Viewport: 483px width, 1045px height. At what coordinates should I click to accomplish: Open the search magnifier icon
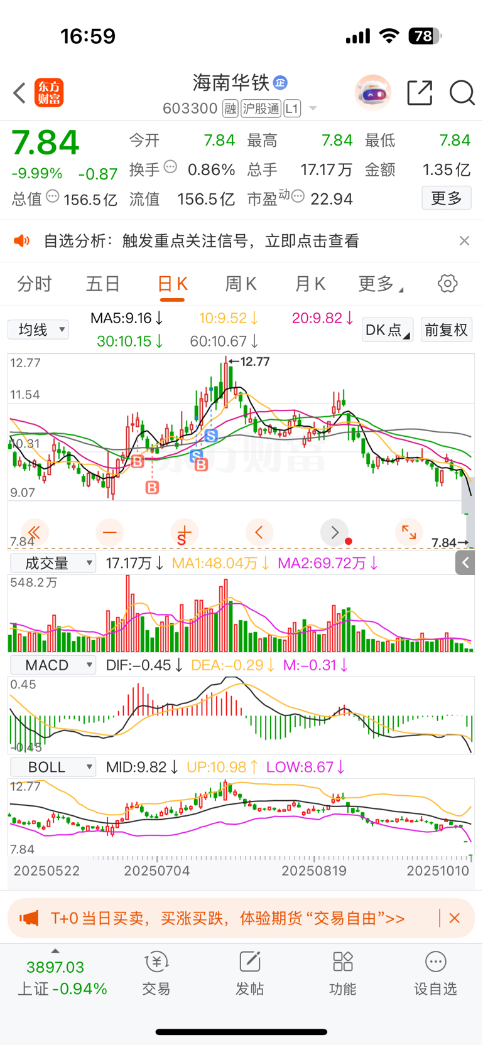pyautogui.click(x=462, y=93)
